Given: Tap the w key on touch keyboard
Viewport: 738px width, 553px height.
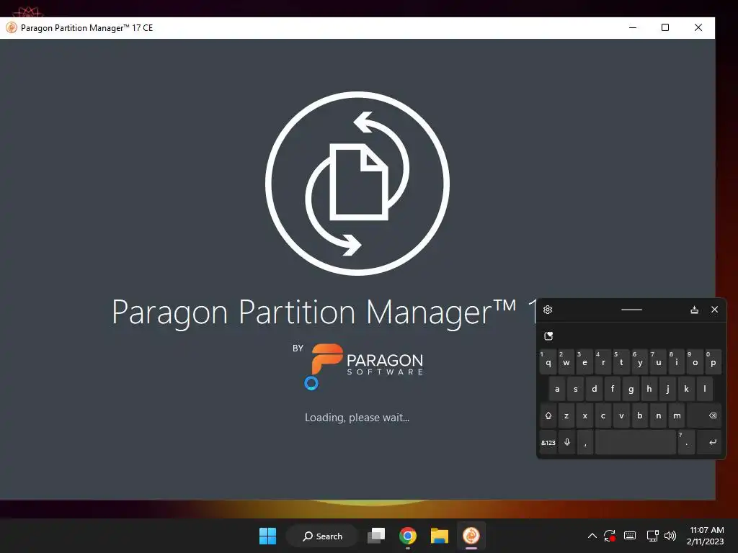Looking at the screenshot, I should tap(566, 361).
